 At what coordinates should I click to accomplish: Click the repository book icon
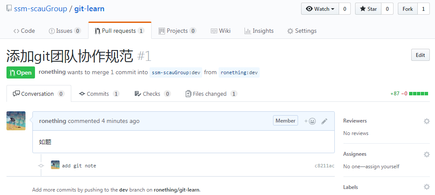9,8
